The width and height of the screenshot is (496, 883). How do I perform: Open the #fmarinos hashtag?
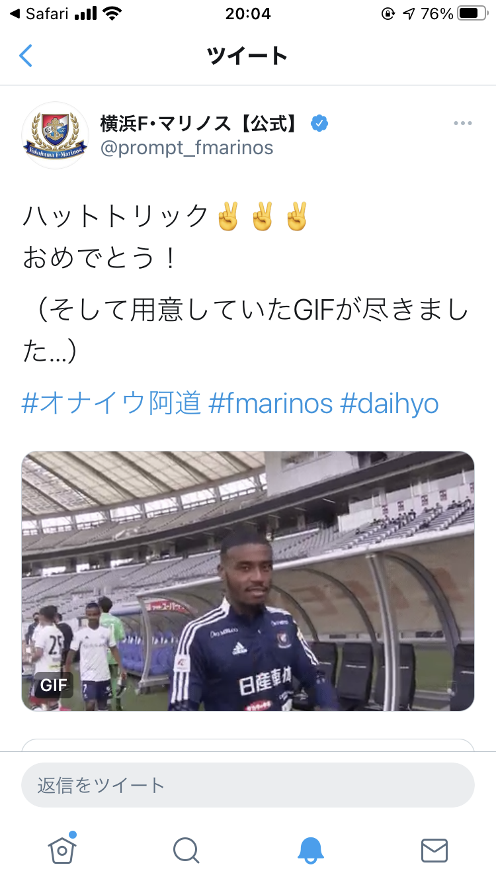point(270,403)
